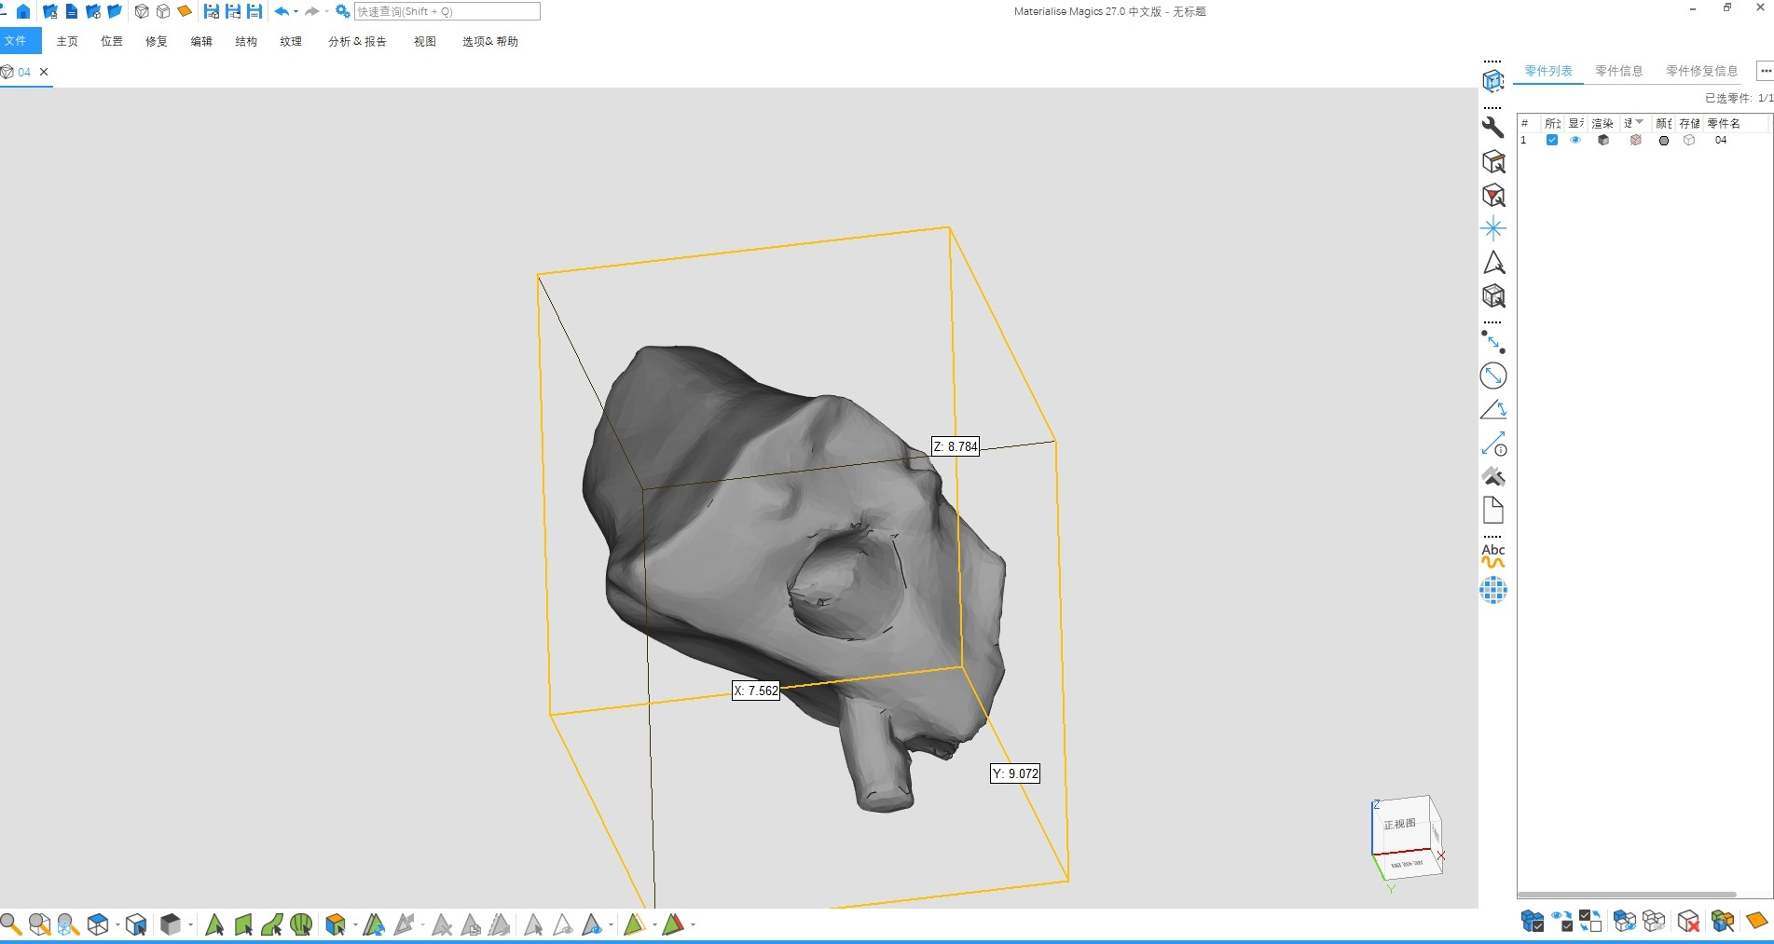This screenshot has height=944, width=1774.
Task: Open the blue gears settings icon
Action: coord(343,11)
